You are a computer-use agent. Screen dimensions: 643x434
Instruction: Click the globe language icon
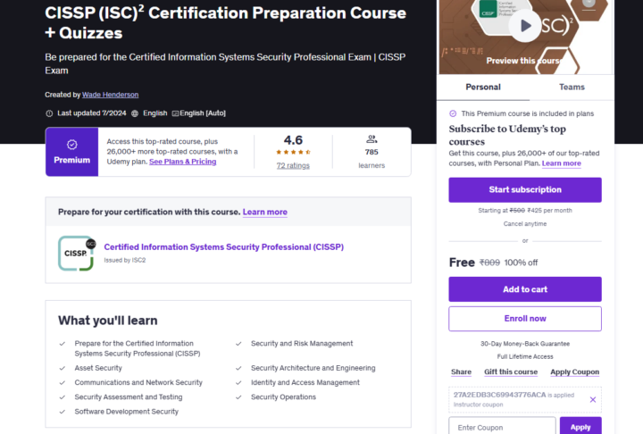[135, 113]
